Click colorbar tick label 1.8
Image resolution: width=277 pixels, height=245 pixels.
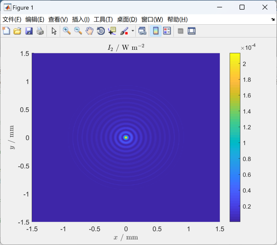[x=247, y=80]
